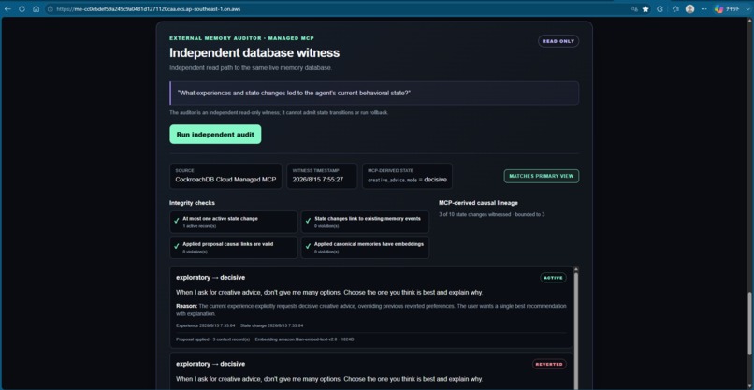Image resolution: width=754 pixels, height=390 pixels.
Task: Click the 'Reason:' explanation in the ACTIVE card
Action: click(x=371, y=310)
